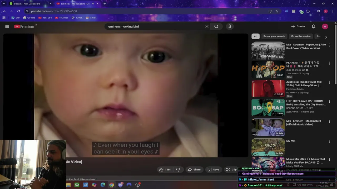Click the address bar URL

point(54,11)
